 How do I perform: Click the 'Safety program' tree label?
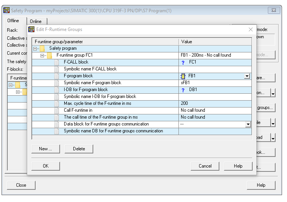click(63, 48)
